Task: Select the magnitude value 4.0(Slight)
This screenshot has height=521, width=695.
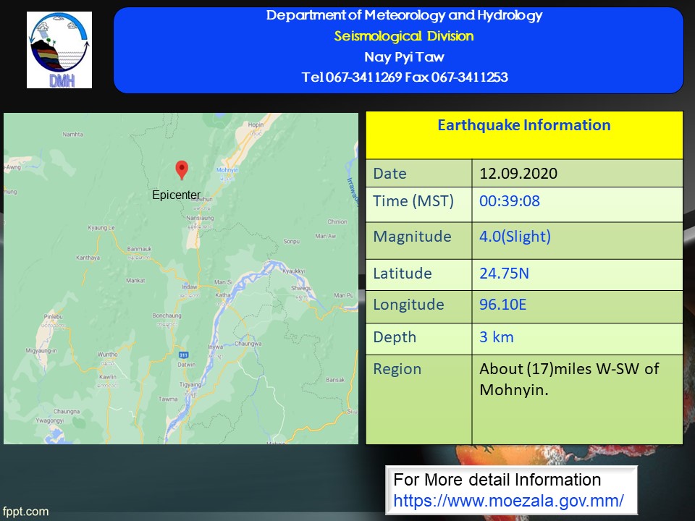Action: (x=515, y=237)
